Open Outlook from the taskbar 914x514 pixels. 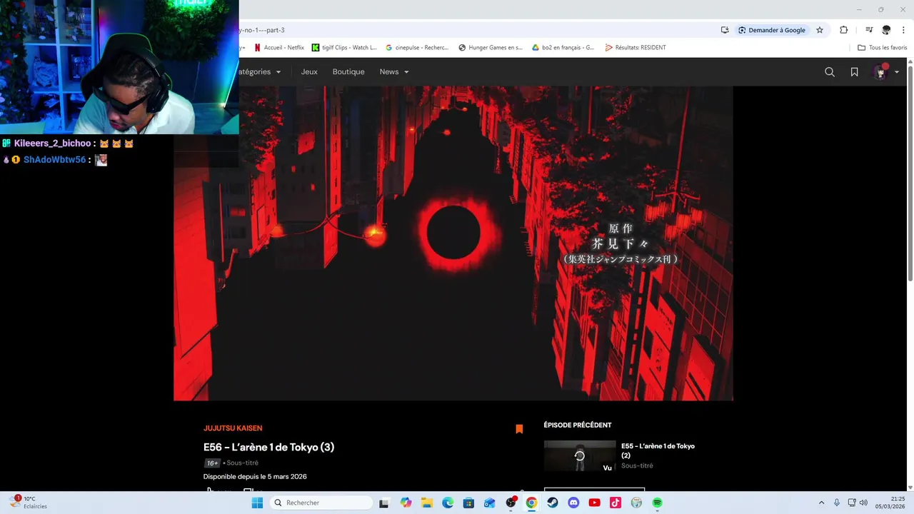(x=489, y=503)
